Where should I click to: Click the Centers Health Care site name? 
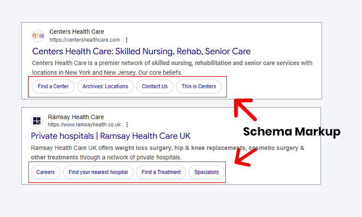click(x=77, y=32)
